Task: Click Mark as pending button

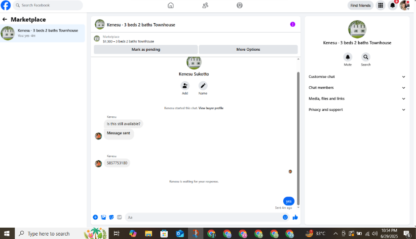Action: click(146, 49)
